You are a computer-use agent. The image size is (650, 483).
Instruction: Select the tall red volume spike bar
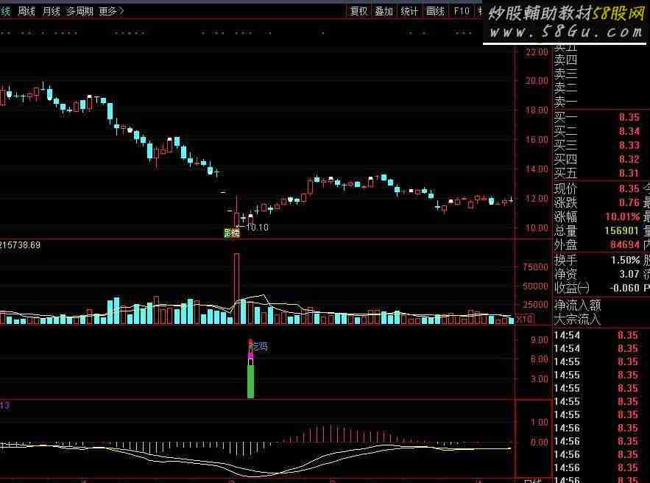point(237,288)
